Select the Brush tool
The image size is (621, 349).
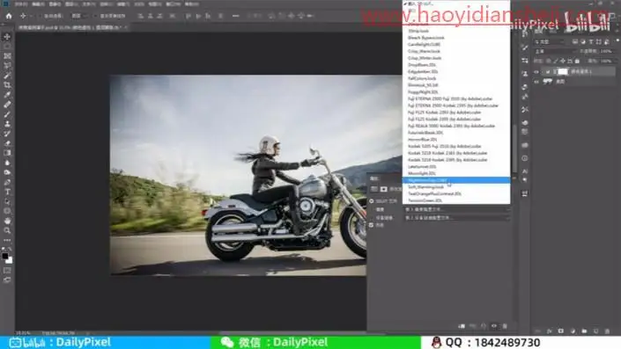click(7, 114)
